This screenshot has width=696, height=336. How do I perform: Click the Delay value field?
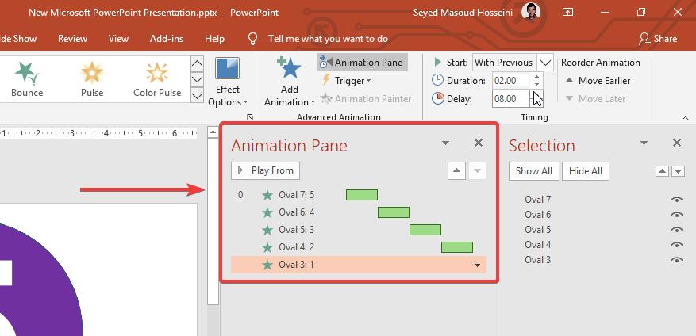tap(510, 99)
